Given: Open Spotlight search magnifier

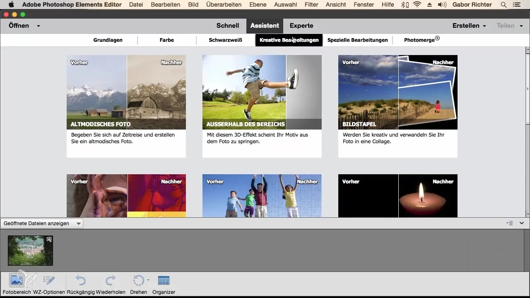Looking at the screenshot, I should point(503,5).
